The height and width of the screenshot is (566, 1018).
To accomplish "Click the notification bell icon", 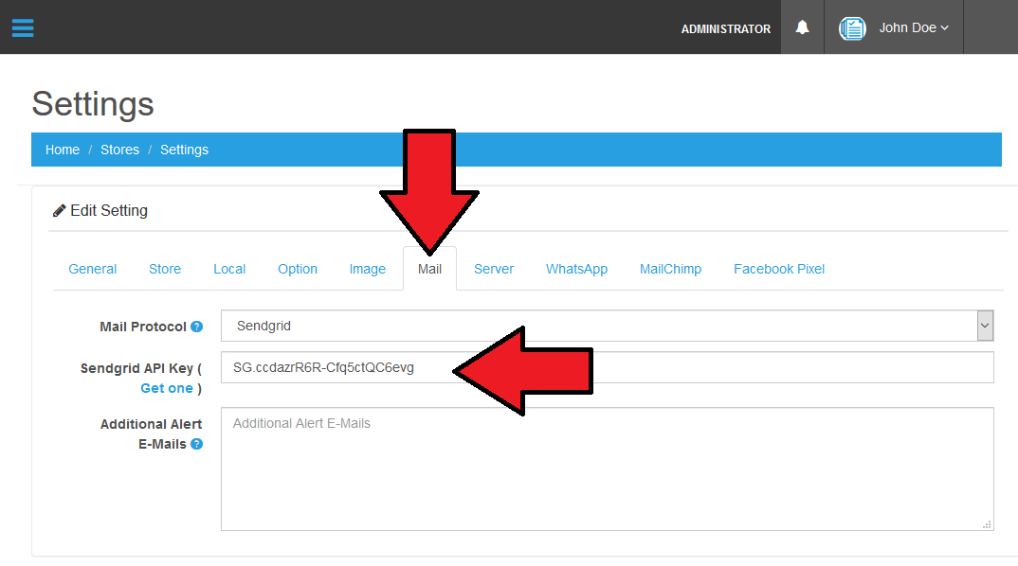I will [x=802, y=27].
